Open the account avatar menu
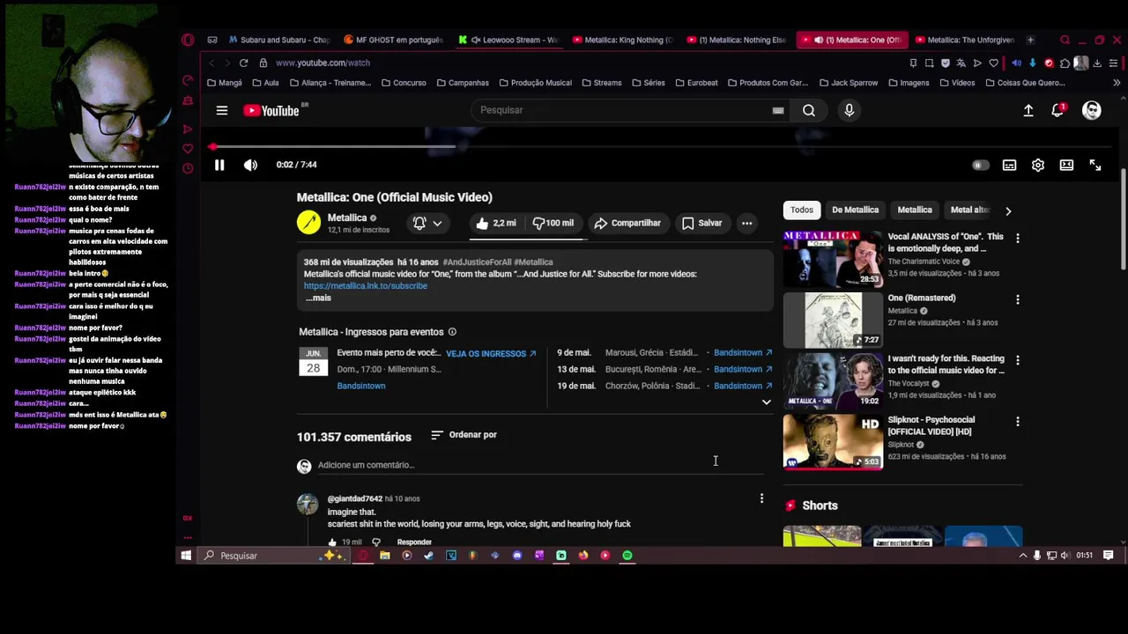The height and width of the screenshot is (634, 1128). (x=1092, y=110)
